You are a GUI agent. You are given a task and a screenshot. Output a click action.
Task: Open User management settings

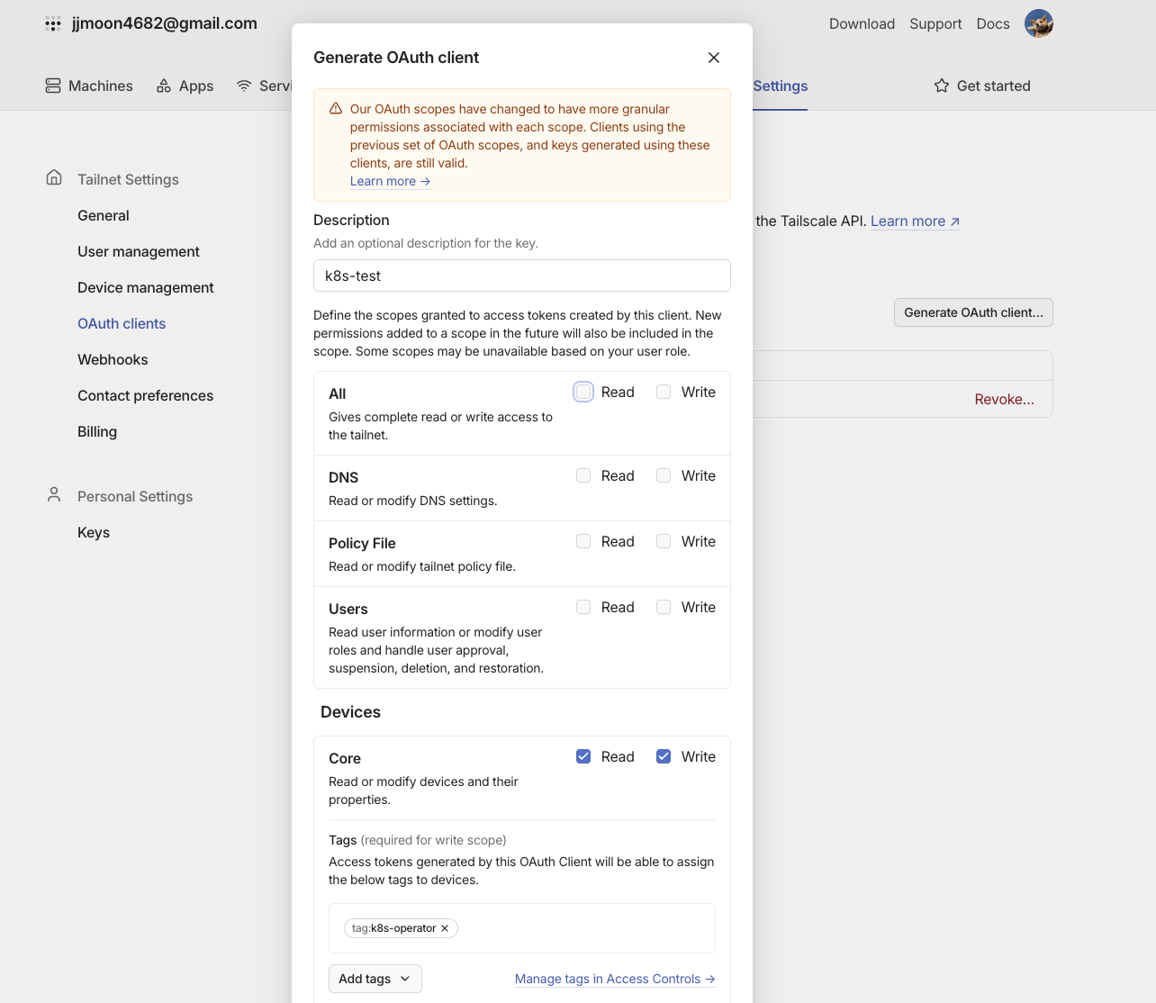139,251
